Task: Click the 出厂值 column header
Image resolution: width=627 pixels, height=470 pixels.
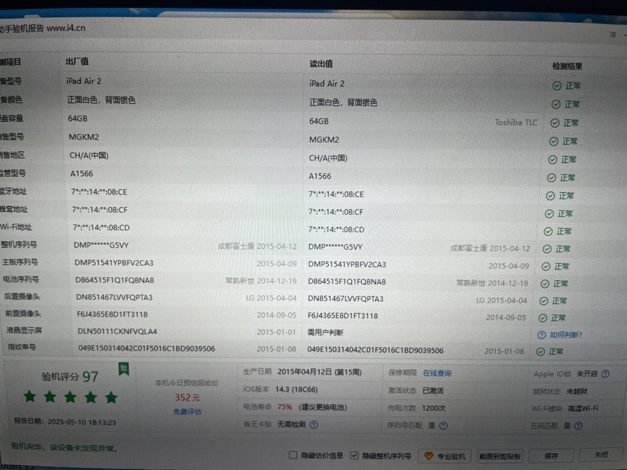Action: [77, 61]
